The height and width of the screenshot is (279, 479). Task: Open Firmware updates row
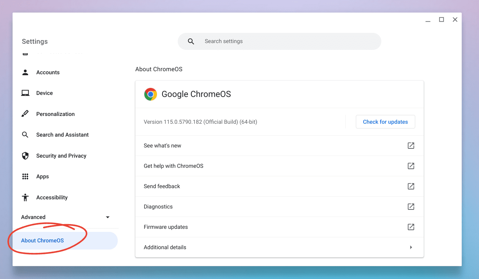pyautogui.click(x=280, y=227)
